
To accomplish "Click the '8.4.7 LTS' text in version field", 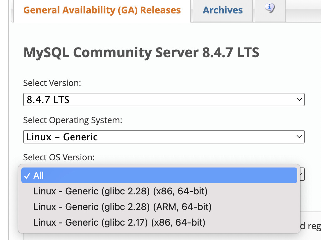I will (x=48, y=100).
